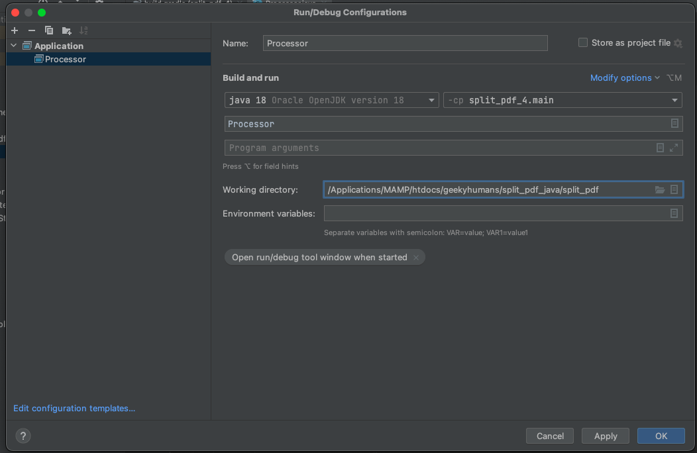
Task: Sort configurations alphabetically
Action: (x=83, y=30)
